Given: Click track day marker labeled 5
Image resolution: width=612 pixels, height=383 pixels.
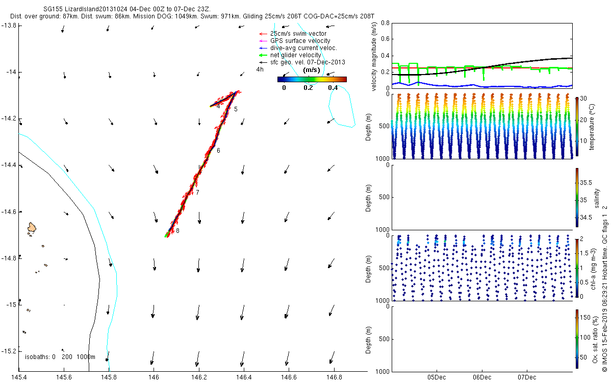Looking at the screenshot, I should pos(236,109).
